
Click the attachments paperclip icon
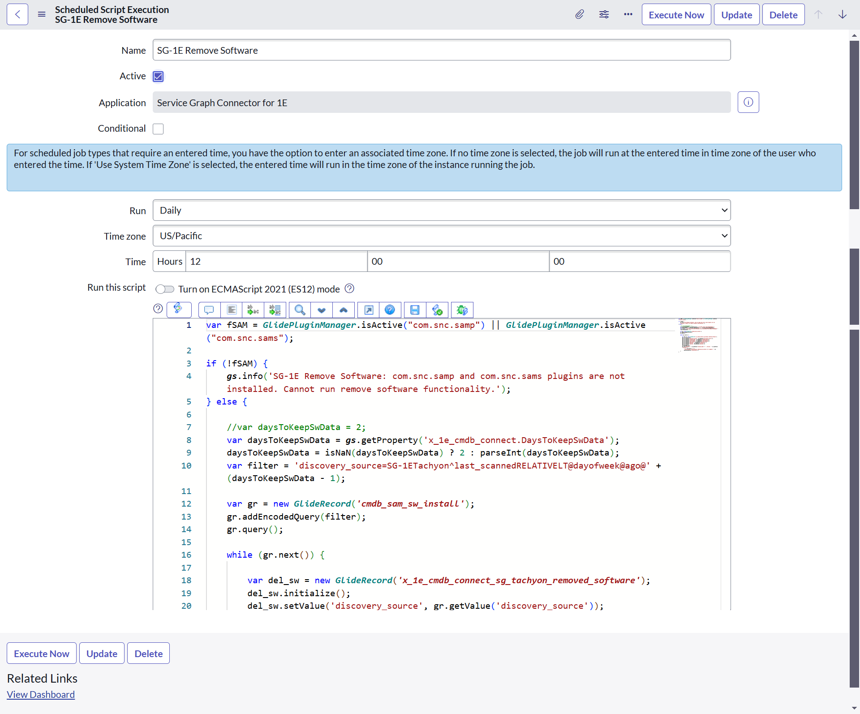(x=580, y=14)
